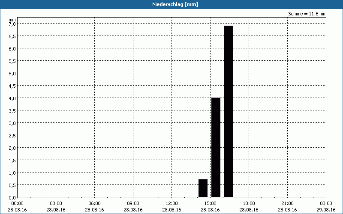Click the 15:00 time axis label
The image size is (343, 214).
click(210, 204)
